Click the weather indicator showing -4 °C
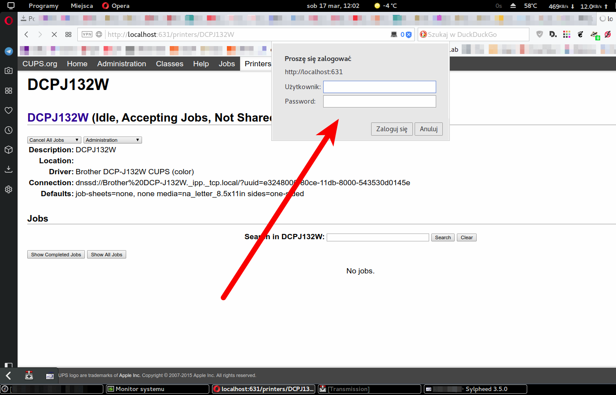Screen dimensions: 616x395 tap(386, 6)
